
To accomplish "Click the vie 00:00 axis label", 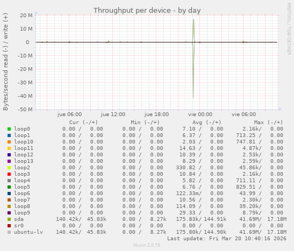I will 200,114.
